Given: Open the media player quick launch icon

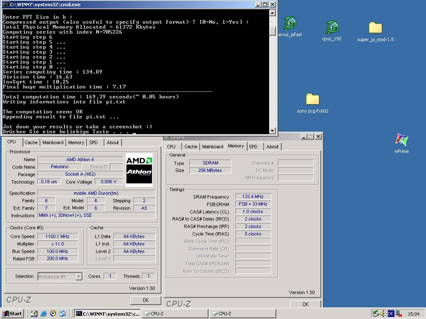Looking at the screenshot, I should point(53,314).
